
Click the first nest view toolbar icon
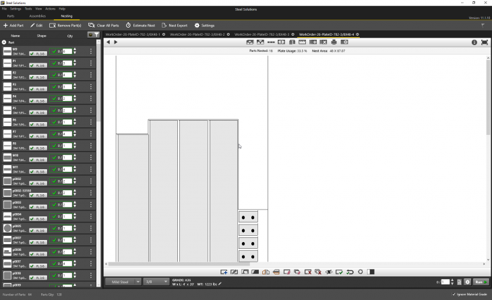click(250, 42)
